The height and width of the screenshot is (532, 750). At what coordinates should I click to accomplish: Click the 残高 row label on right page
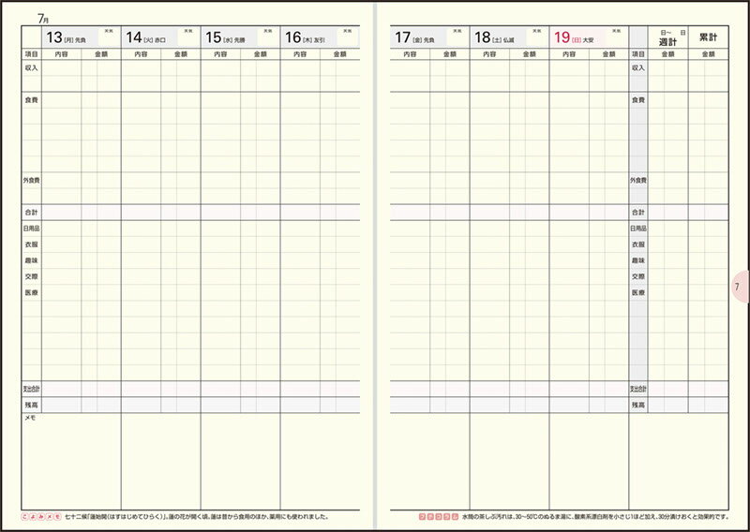[x=638, y=405]
